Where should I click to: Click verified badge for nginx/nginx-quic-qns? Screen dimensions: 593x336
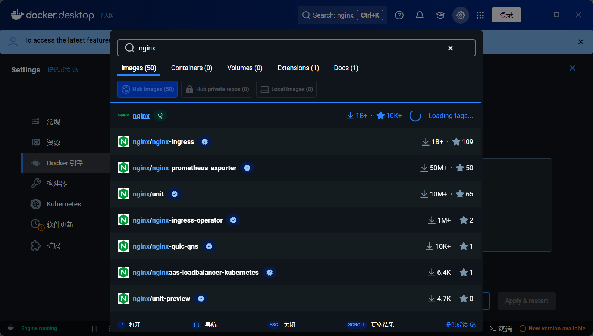coord(209,246)
